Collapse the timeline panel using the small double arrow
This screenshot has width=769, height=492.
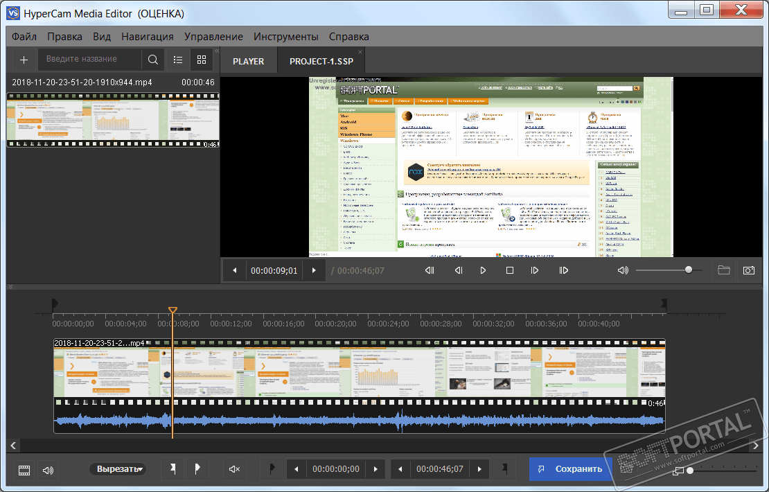coord(10,286)
